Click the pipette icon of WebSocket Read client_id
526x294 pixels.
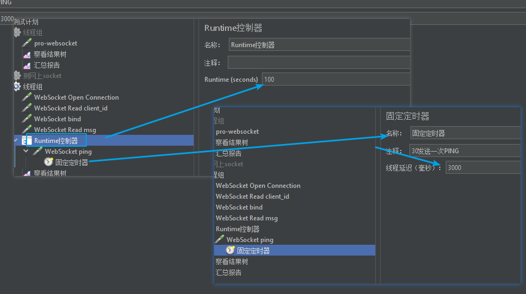pyautogui.click(x=27, y=108)
